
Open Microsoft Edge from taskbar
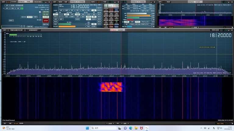tap(131, 128)
